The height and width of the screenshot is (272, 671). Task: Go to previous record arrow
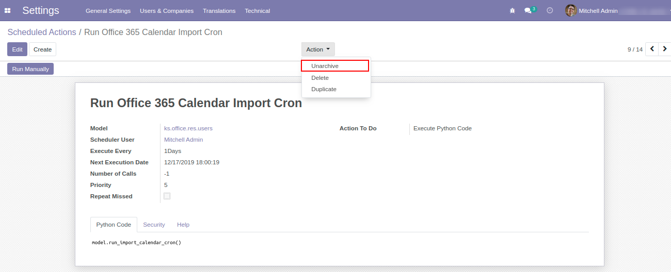[x=652, y=49]
